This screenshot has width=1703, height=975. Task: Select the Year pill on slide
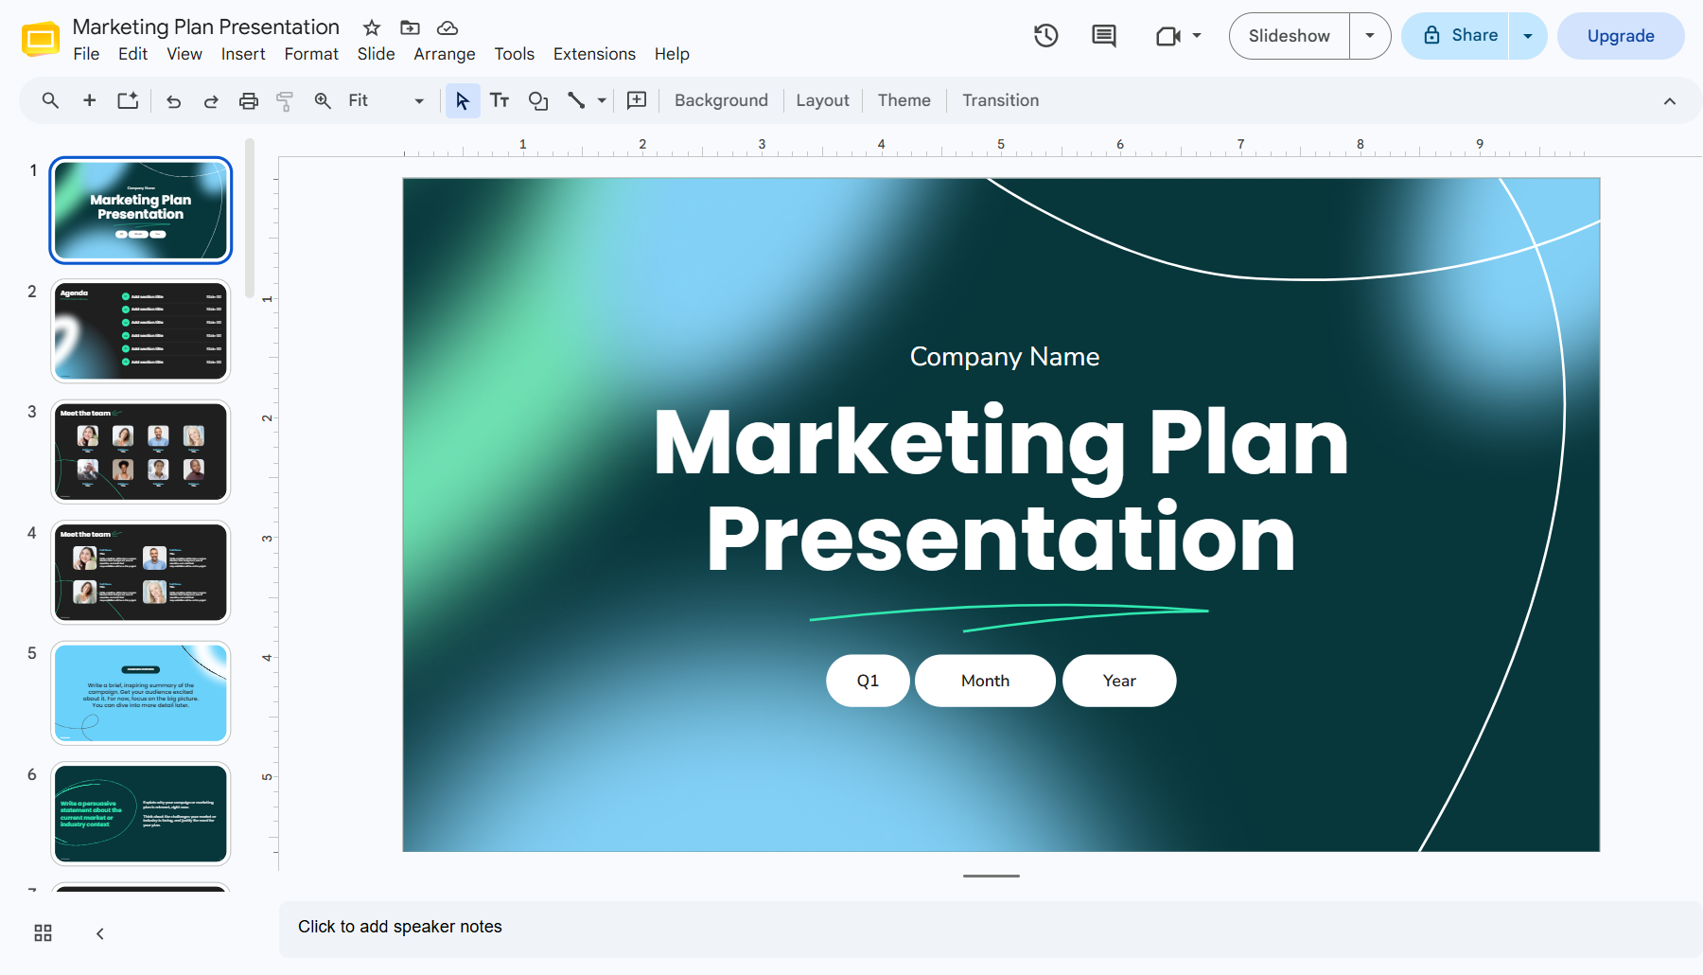click(1119, 681)
